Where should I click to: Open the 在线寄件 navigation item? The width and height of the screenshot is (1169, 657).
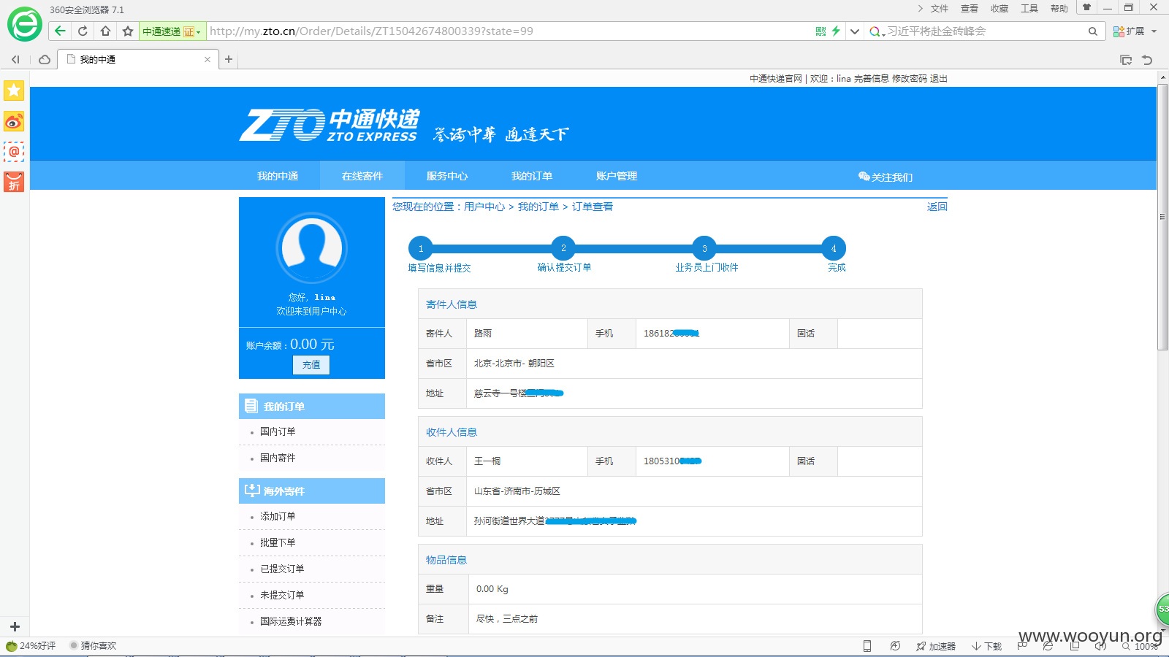coord(362,176)
